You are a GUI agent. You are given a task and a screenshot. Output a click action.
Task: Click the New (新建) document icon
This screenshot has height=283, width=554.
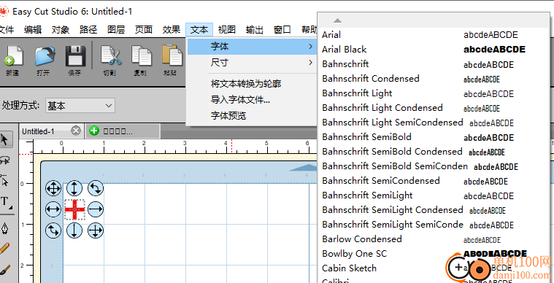coord(13,56)
